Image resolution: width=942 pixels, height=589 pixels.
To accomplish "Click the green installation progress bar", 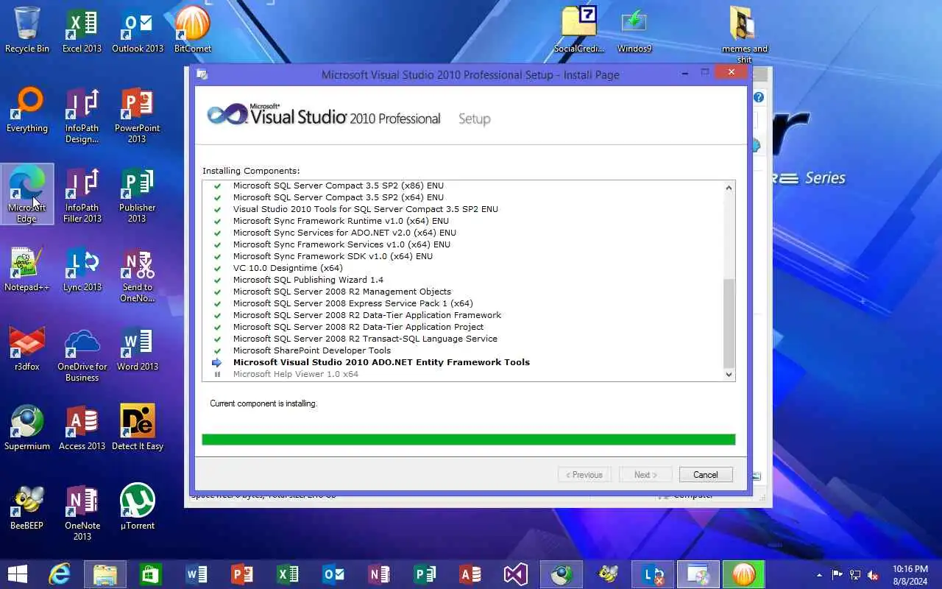I will click(x=469, y=440).
